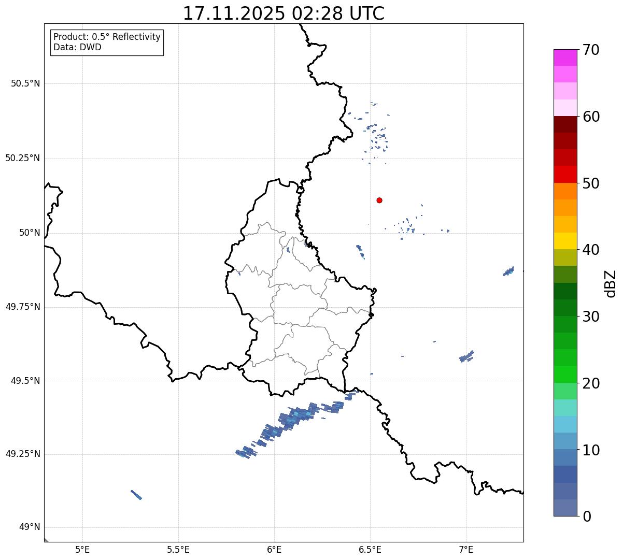Click the small radar echo near 5.25°E 49.1°N
623x560 pixels.
[136, 495]
